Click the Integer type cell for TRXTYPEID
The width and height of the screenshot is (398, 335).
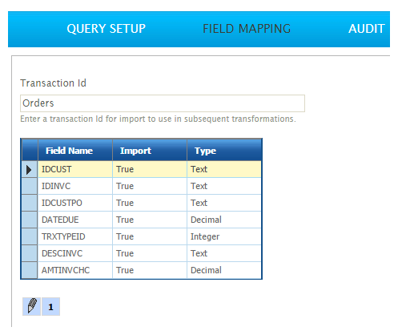tap(224, 236)
